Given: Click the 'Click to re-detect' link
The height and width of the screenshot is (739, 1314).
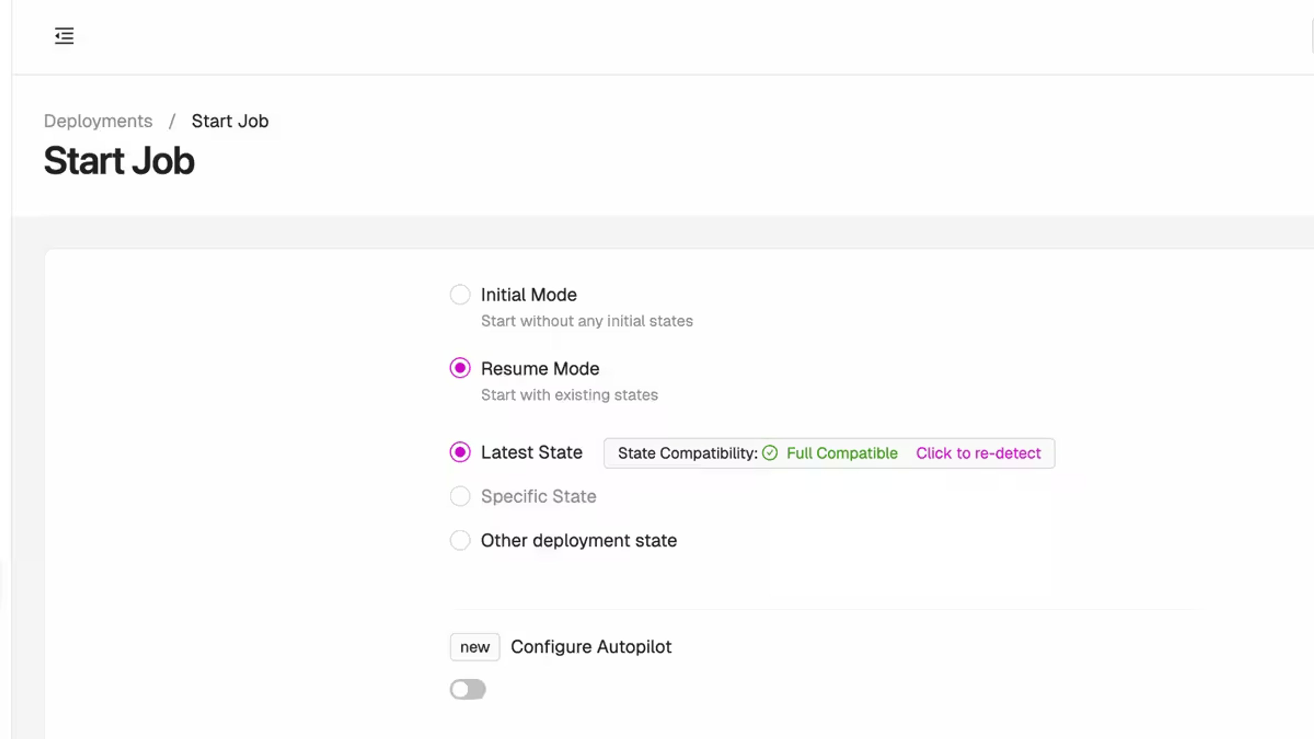Looking at the screenshot, I should tap(978, 453).
